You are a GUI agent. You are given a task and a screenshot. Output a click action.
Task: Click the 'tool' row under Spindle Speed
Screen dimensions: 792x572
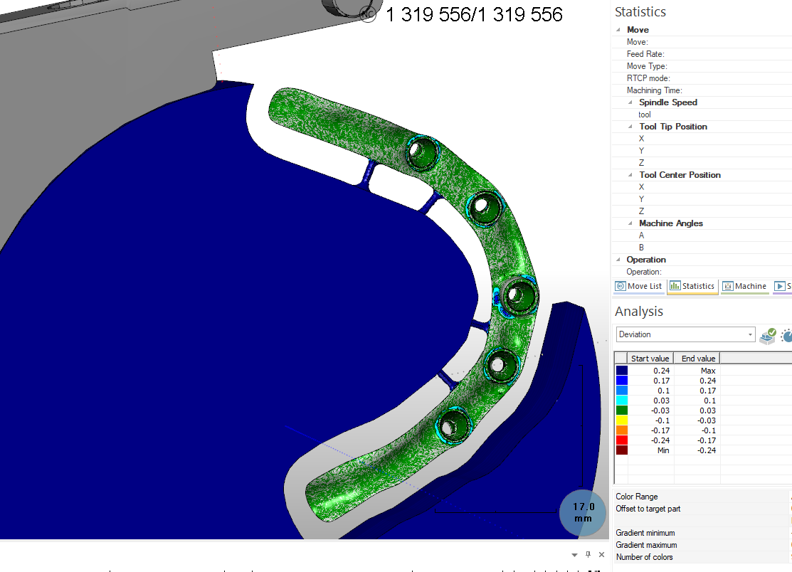coord(702,115)
